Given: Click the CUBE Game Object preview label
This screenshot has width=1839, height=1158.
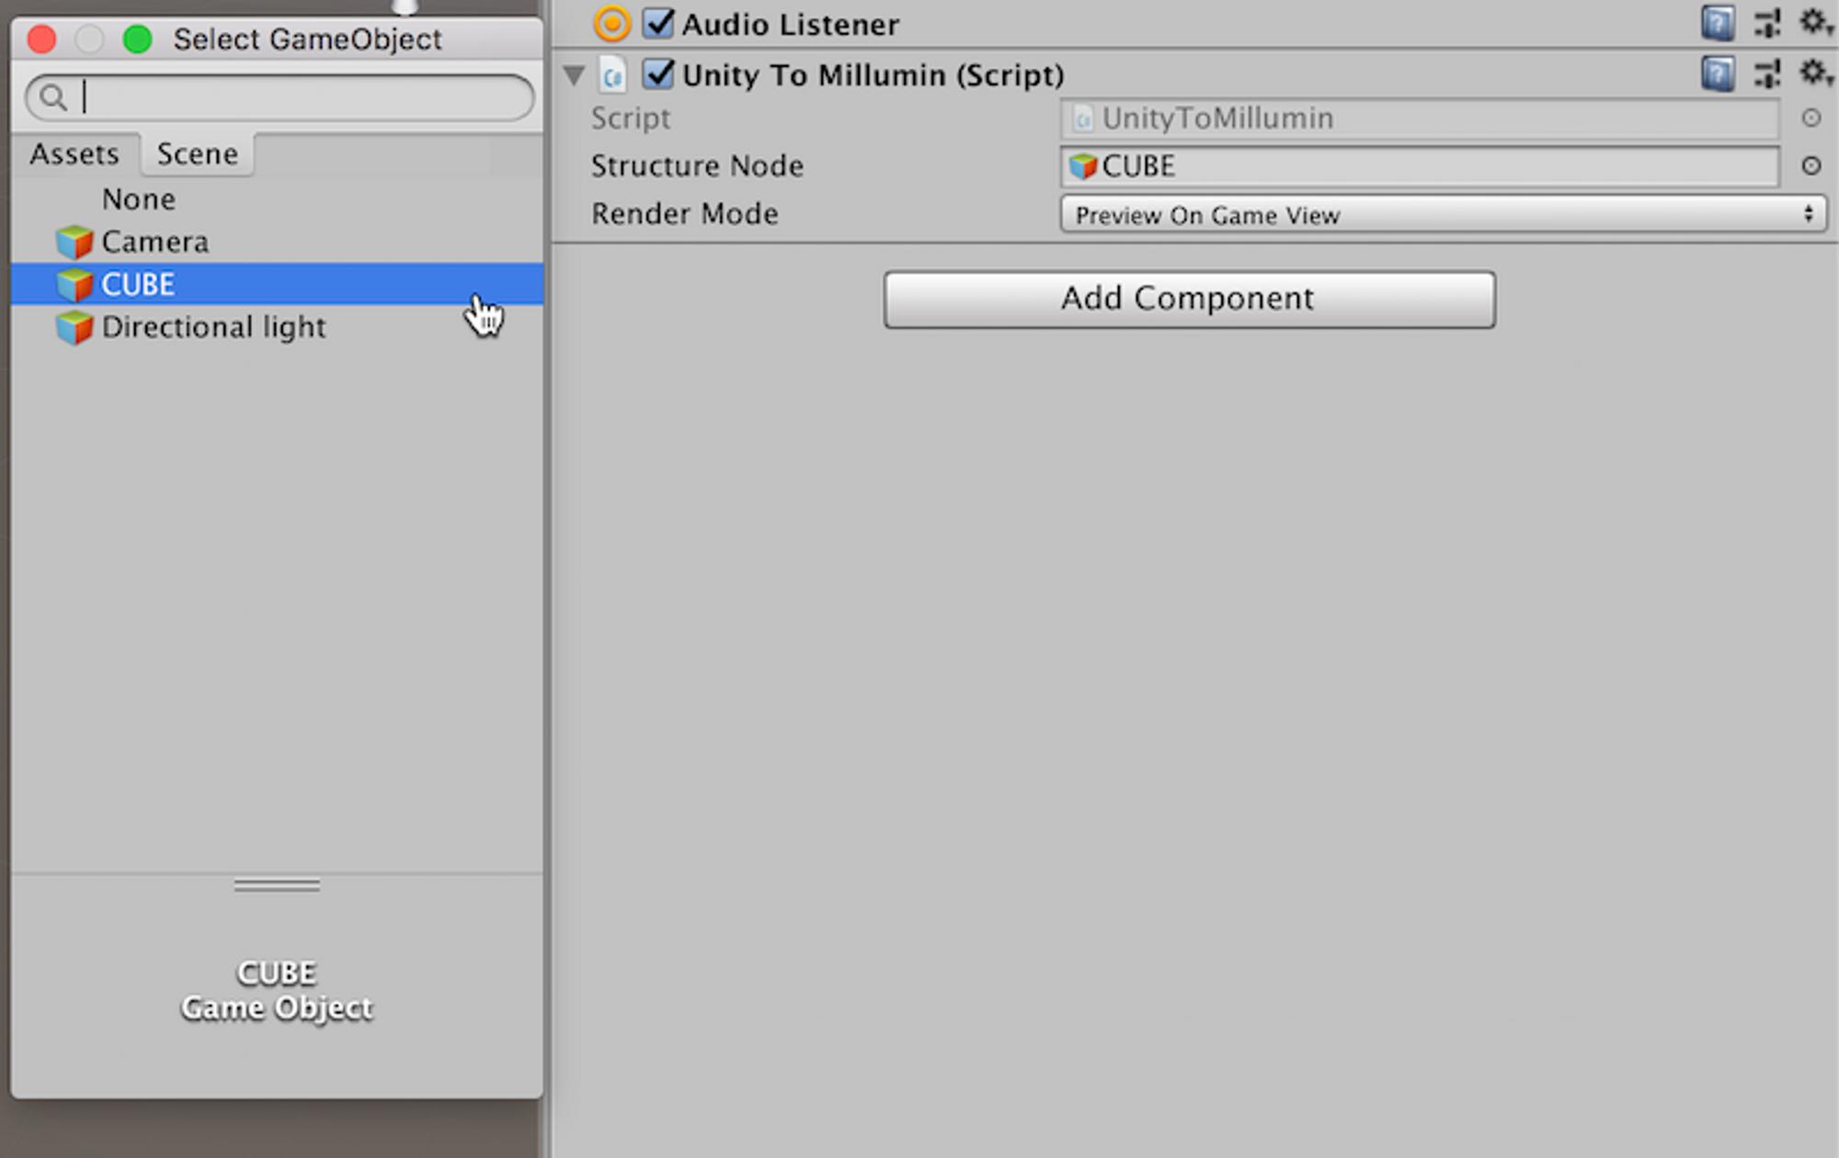Looking at the screenshot, I should coord(277,990).
